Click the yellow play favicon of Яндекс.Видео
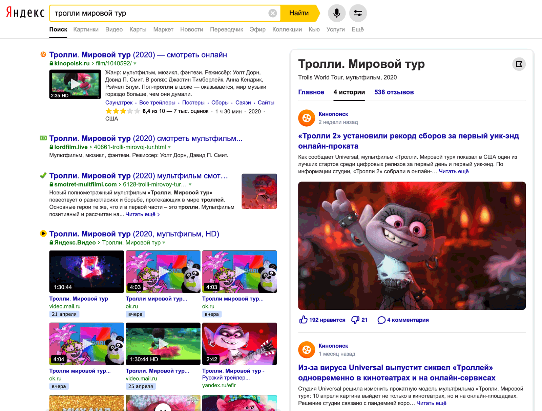The width and height of the screenshot is (542, 411). click(43, 233)
